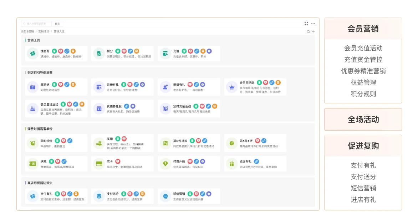Viewport: 418px width, 224px height.
Task: Expand the 全场活动 panel header
Action: [x=363, y=120]
